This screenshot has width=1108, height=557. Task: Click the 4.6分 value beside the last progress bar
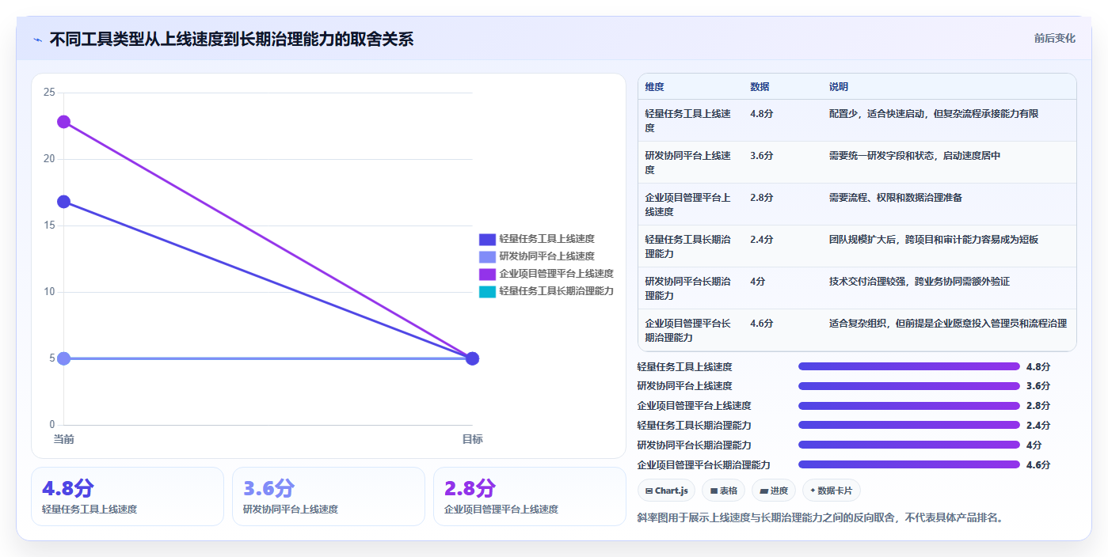tap(1038, 465)
